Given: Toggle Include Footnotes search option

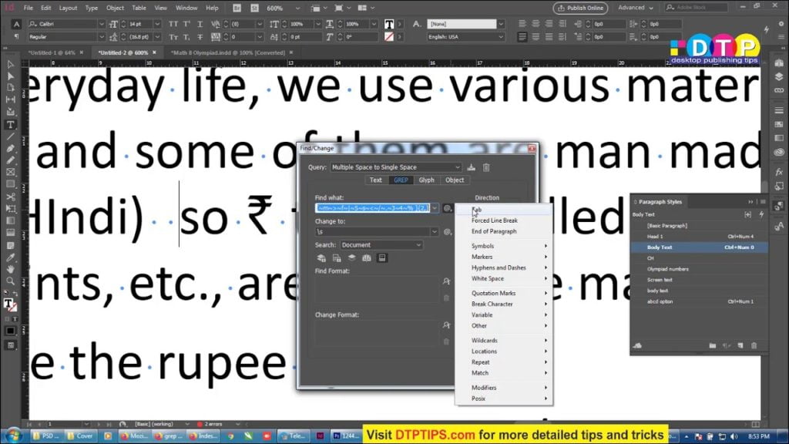Looking at the screenshot, I should tap(382, 257).
